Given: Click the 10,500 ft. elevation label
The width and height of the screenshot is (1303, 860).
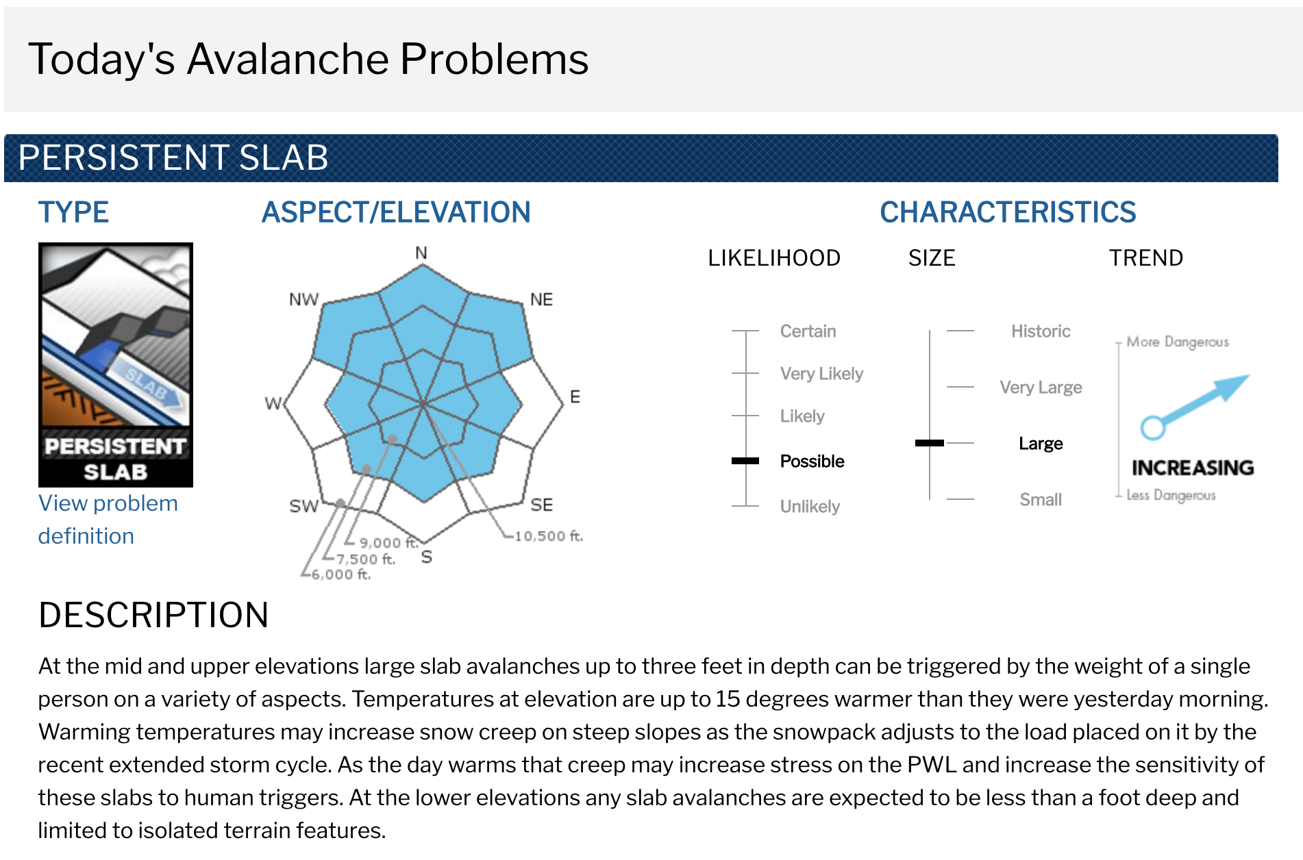Looking at the screenshot, I should pyautogui.click(x=549, y=536).
